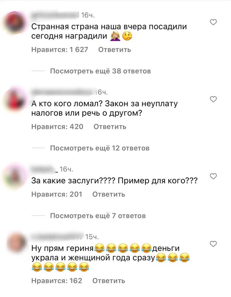Screen dimensions: 231x297
Task: Tap heart on 'Ну прям героиня' comment
Action: [x=214, y=244]
